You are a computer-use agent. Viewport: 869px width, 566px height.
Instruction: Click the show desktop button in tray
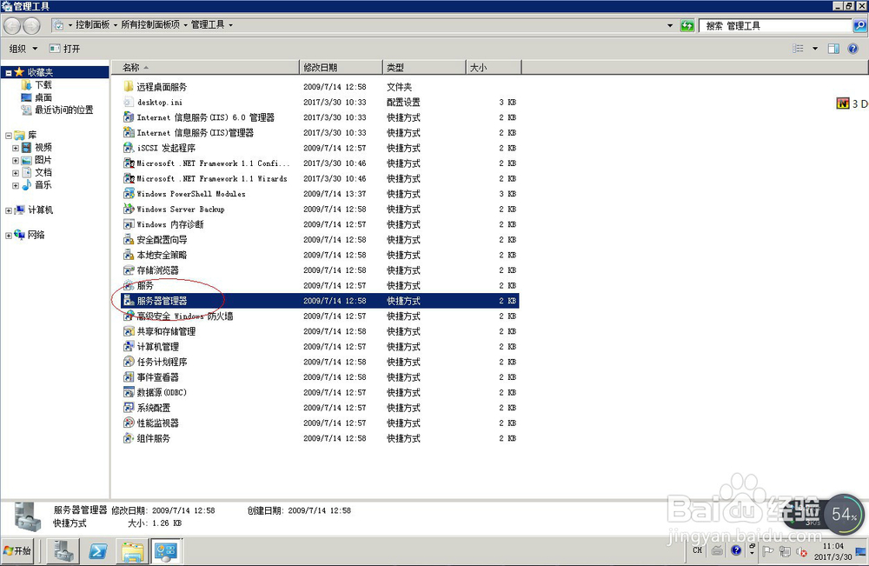tap(860, 551)
